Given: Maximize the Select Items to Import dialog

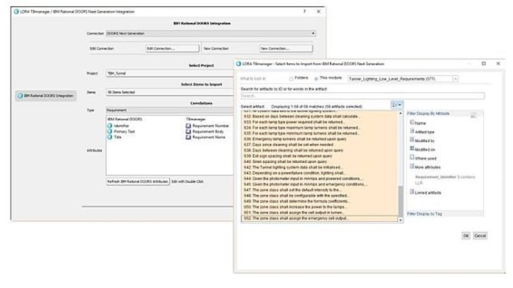Looking at the screenshot, I should click(x=484, y=64).
